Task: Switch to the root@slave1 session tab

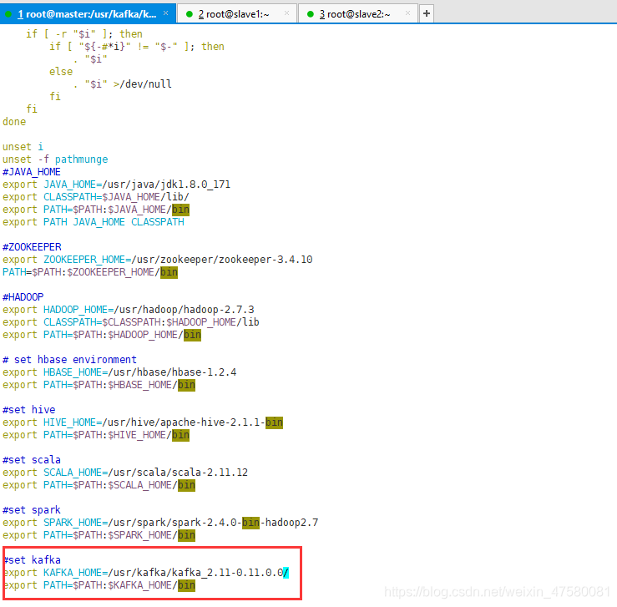Action: (x=237, y=14)
